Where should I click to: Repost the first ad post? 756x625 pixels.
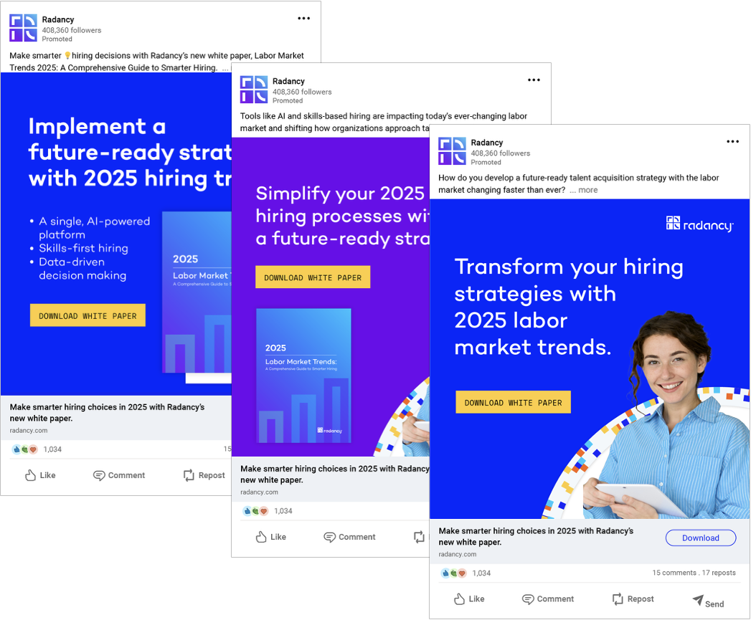click(204, 475)
